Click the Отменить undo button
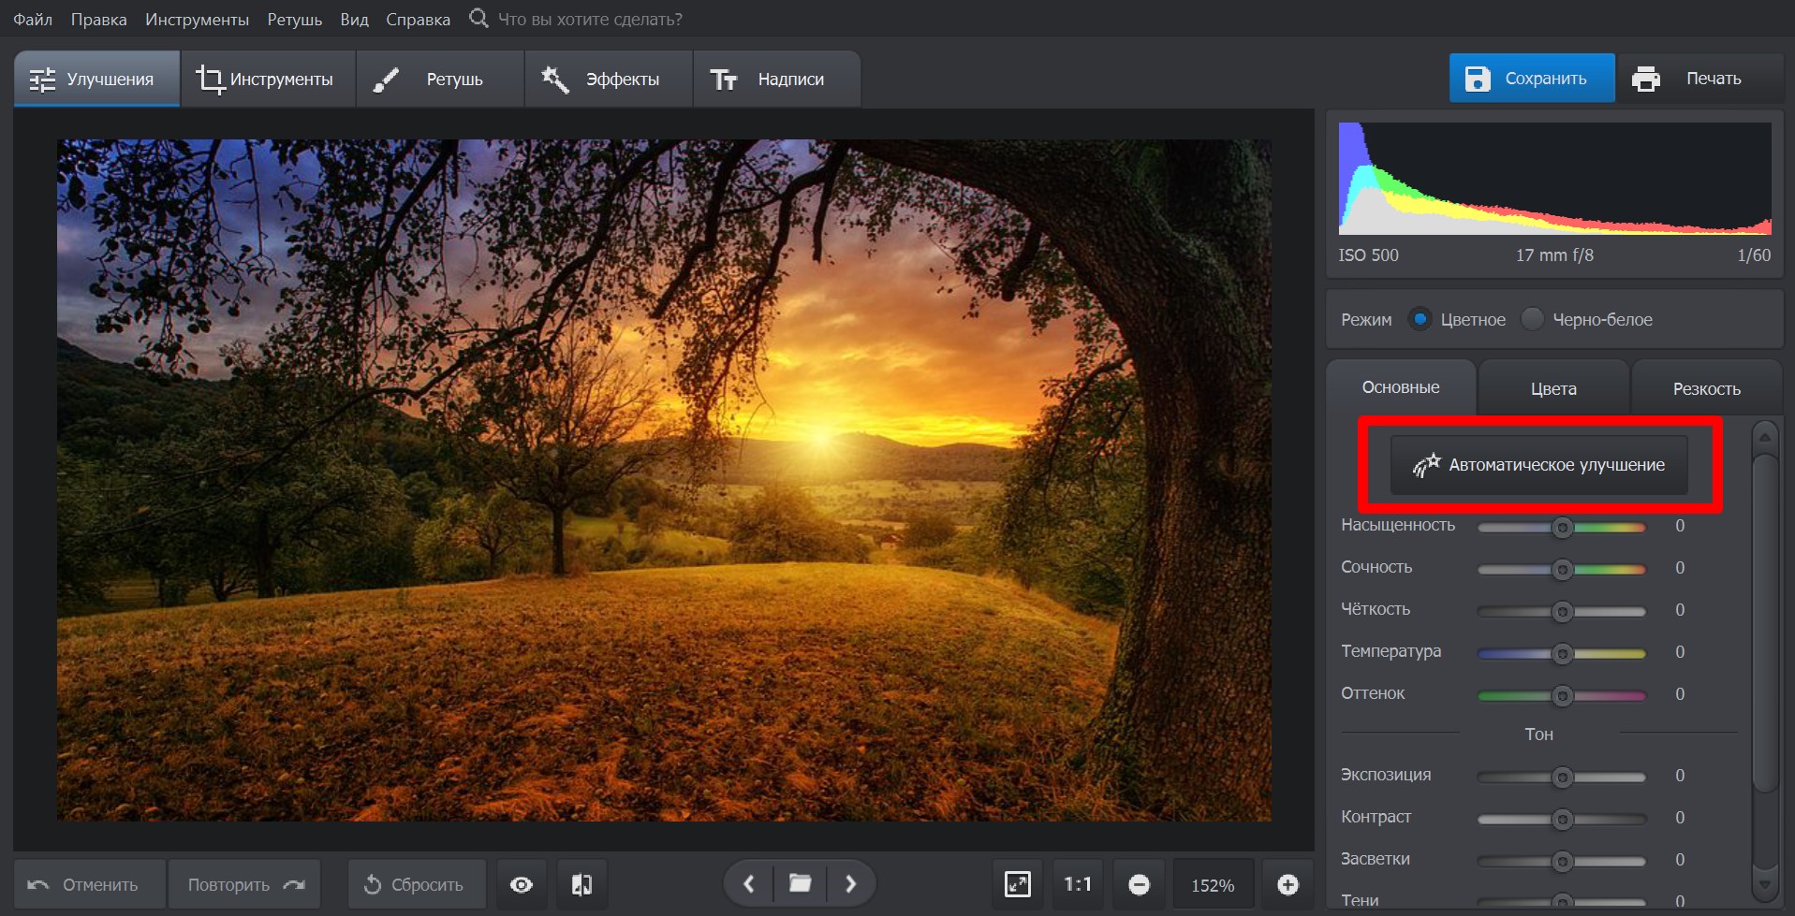 pos(89,885)
